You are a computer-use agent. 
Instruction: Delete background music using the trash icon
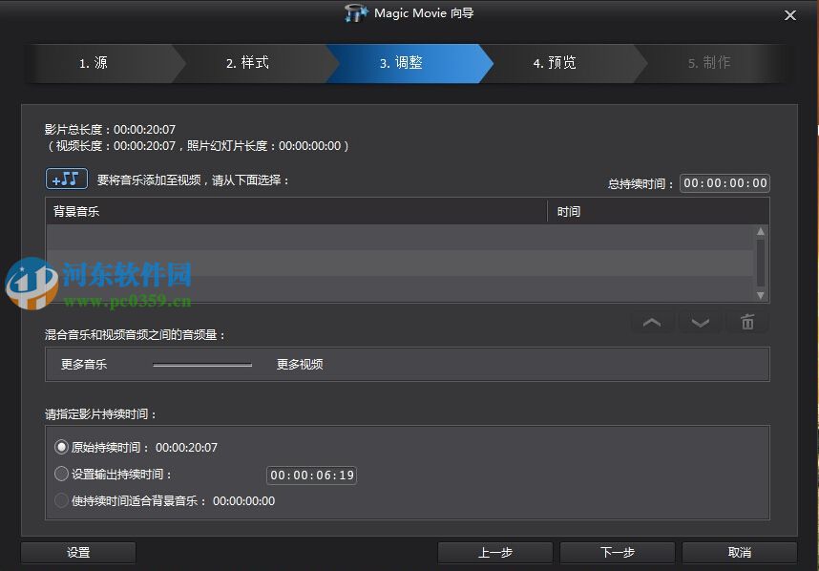(x=747, y=323)
